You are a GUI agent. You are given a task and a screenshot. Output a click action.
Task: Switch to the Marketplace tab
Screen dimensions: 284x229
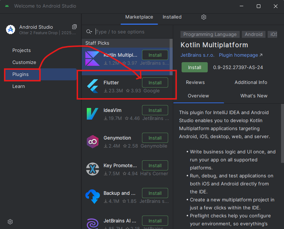(139, 17)
